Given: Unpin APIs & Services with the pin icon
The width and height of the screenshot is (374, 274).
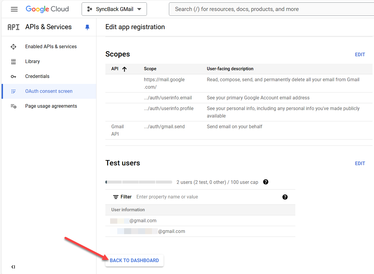Looking at the screenshot, I should (x=87, y=27).
